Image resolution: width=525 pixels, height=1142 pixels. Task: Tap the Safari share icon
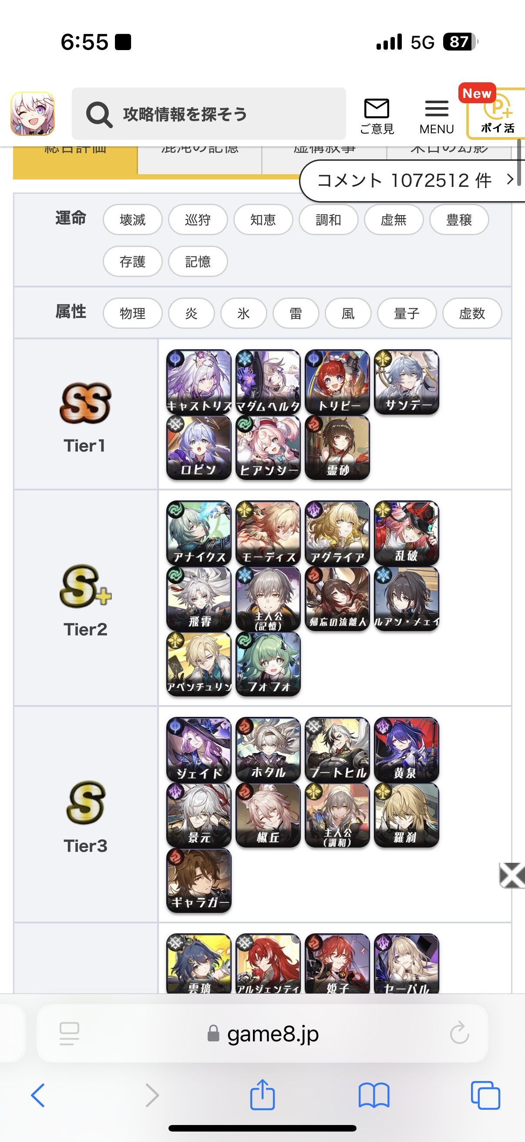pos(262,1094)
